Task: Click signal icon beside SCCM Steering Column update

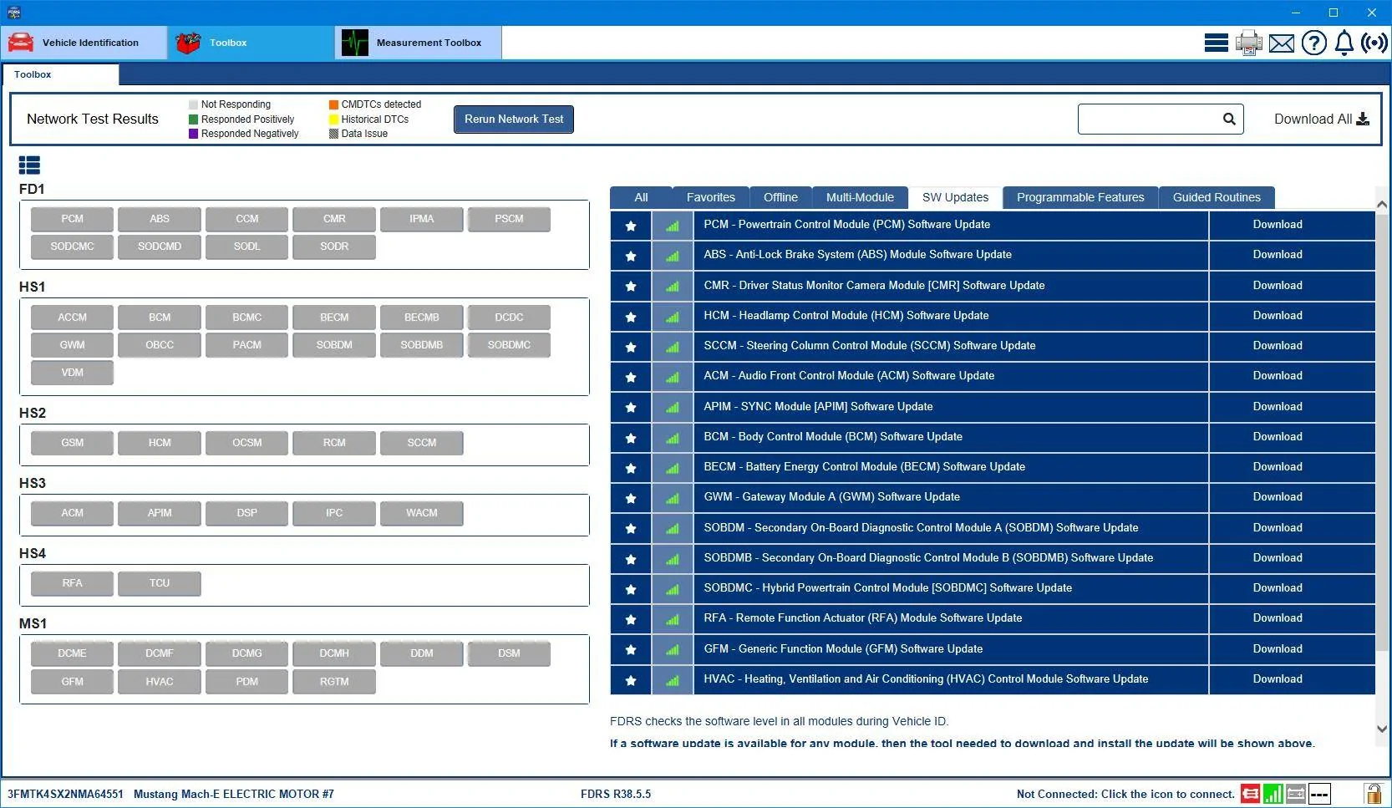Action: point(673,346)
